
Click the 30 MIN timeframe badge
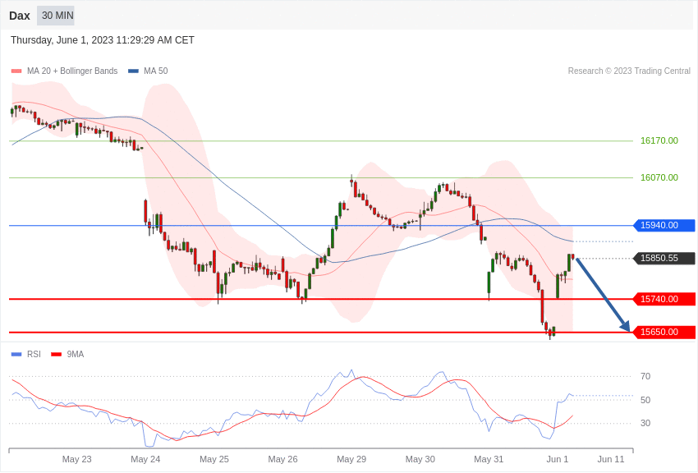pyautogui.click(x=56, y=16)
